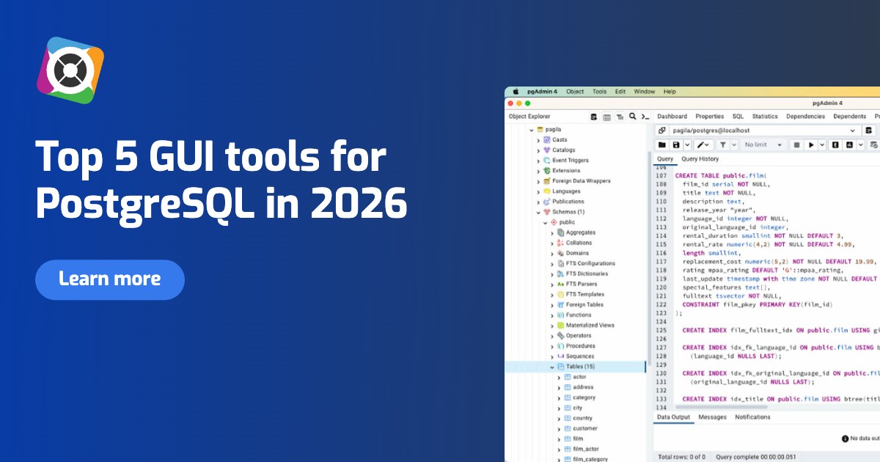Open the Save options dropdown arrow
The image size is (880, 462).
point(686,145)
